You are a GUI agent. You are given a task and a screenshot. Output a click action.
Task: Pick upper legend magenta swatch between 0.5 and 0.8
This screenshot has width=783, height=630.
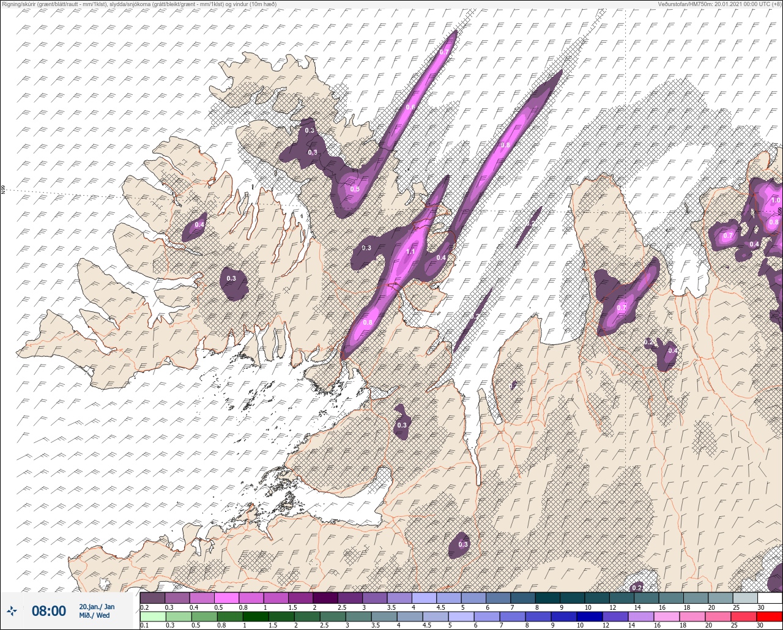(x=226, y=598)
